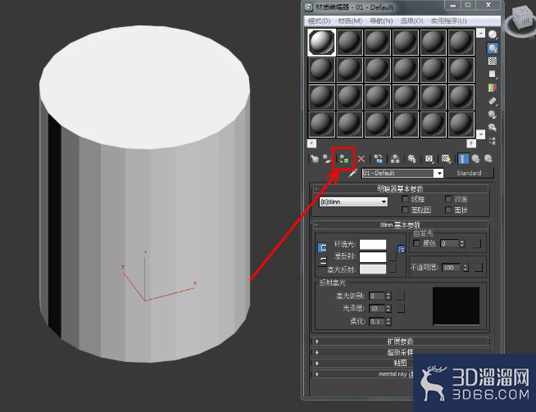Expand the 贴图 maps rollout

(x=400, y=363)
